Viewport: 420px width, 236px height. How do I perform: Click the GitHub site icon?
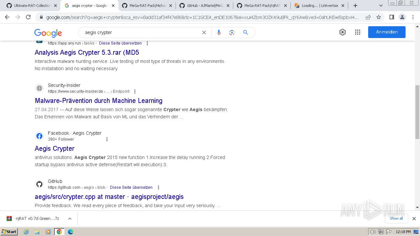39,184
